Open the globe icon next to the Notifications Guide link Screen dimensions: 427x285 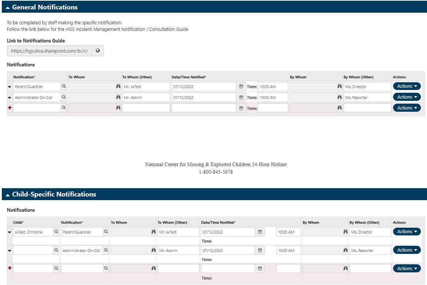coord(97,50)
